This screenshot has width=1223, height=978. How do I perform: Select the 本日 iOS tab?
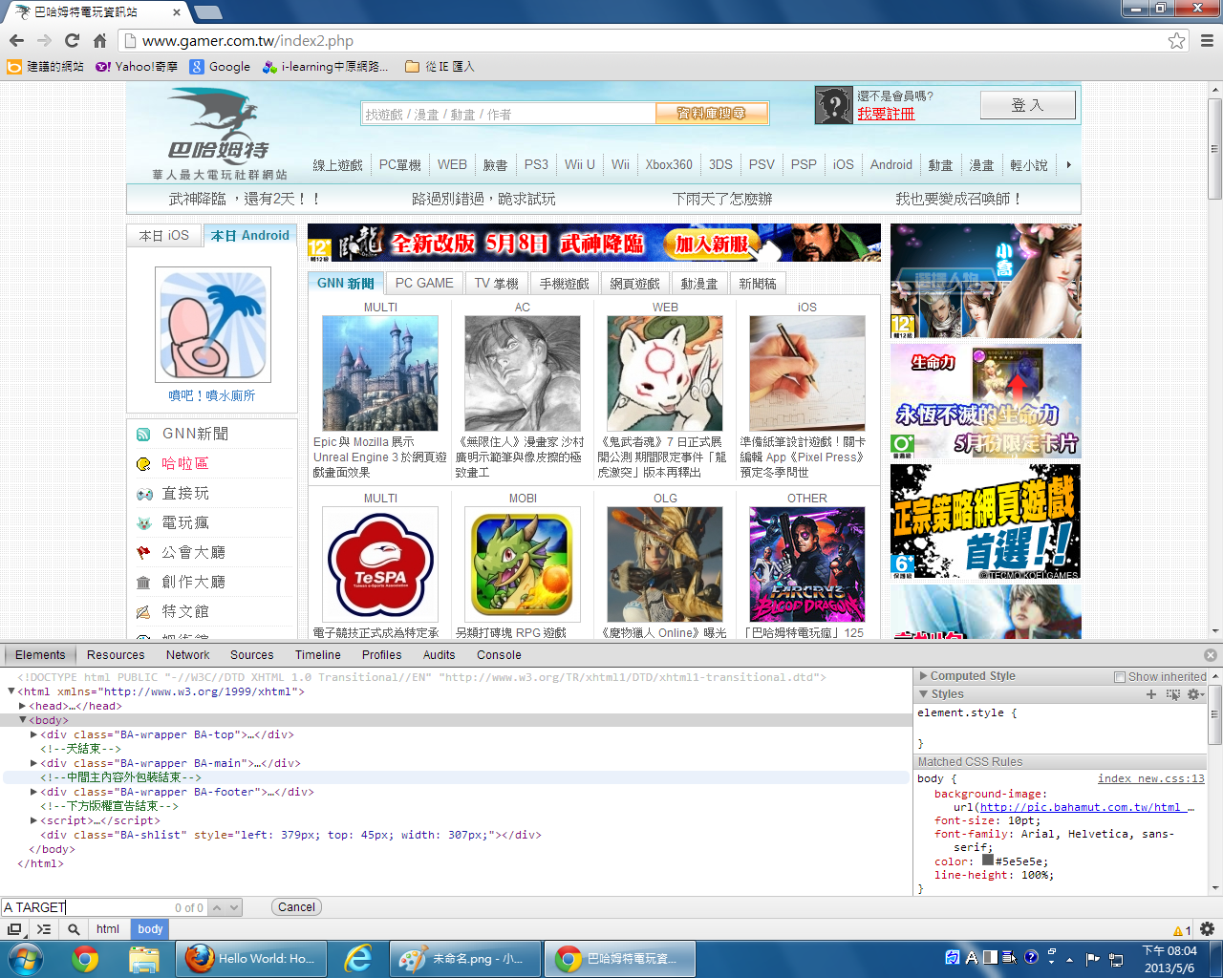click(x=164, y=235)
